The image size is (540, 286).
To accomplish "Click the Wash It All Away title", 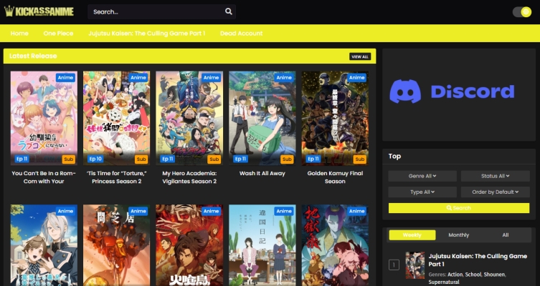I will [x=262, y=173].
